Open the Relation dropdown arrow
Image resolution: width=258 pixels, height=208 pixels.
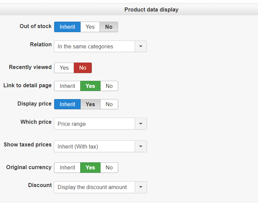point(141,47)
